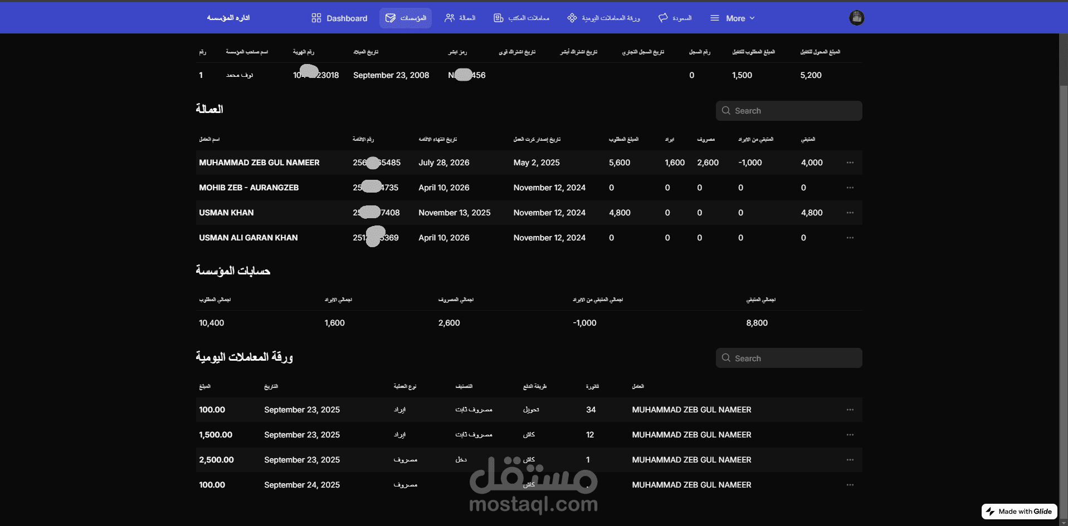The image size is (1068, 526).
Task: Open the العمالة tab in the top navigation
Action: 460,18
